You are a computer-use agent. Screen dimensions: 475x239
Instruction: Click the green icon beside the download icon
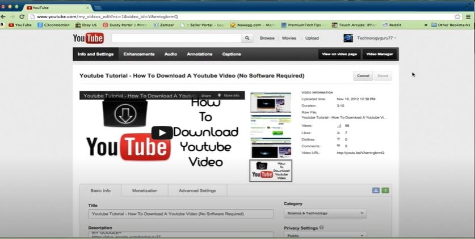(385, 190)
